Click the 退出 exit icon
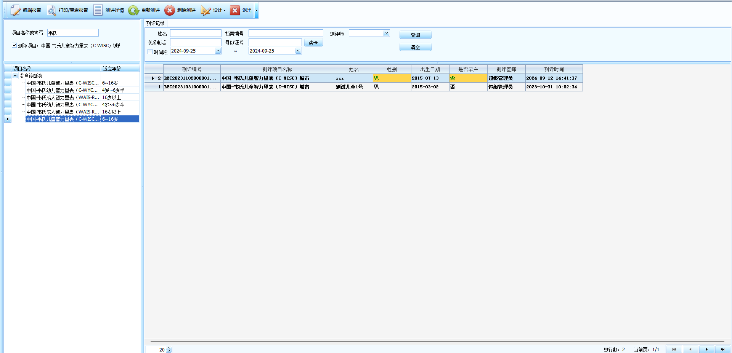Image resolution: width=732 pixels, height=353 pixels. [x=235, y=10]
